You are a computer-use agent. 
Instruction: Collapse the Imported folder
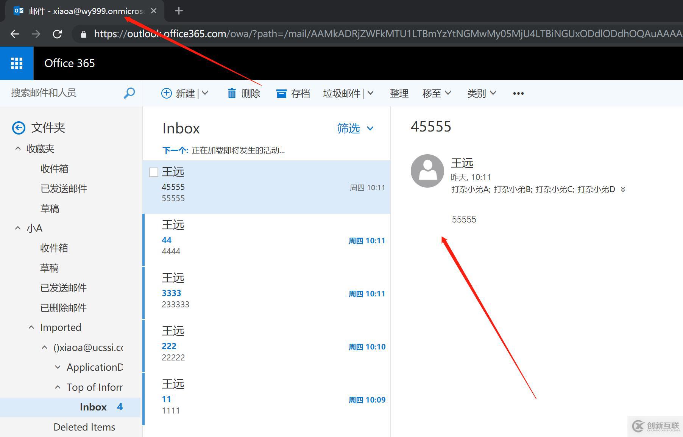click(31, 327)
